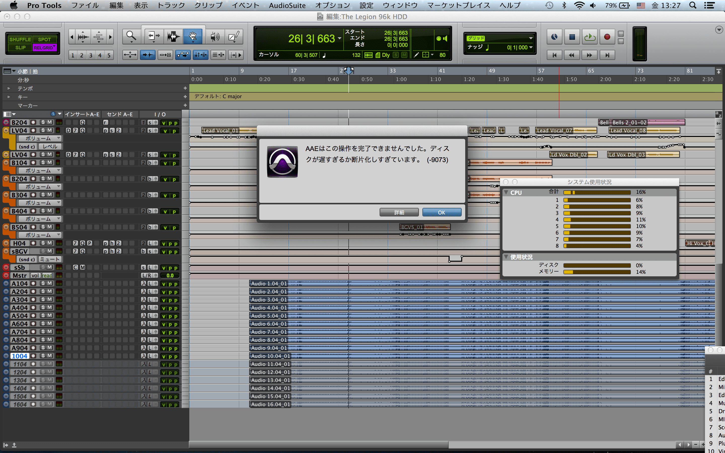Click レベル button under LV04 send
This screenshot has width=725, height=453.
50,146
